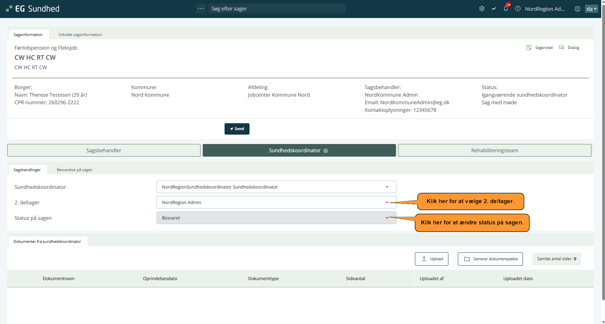This screenshot has width=605, height=324.
Task: Click Generer dokumentpakke button
Action: click(x=490, y=259)
